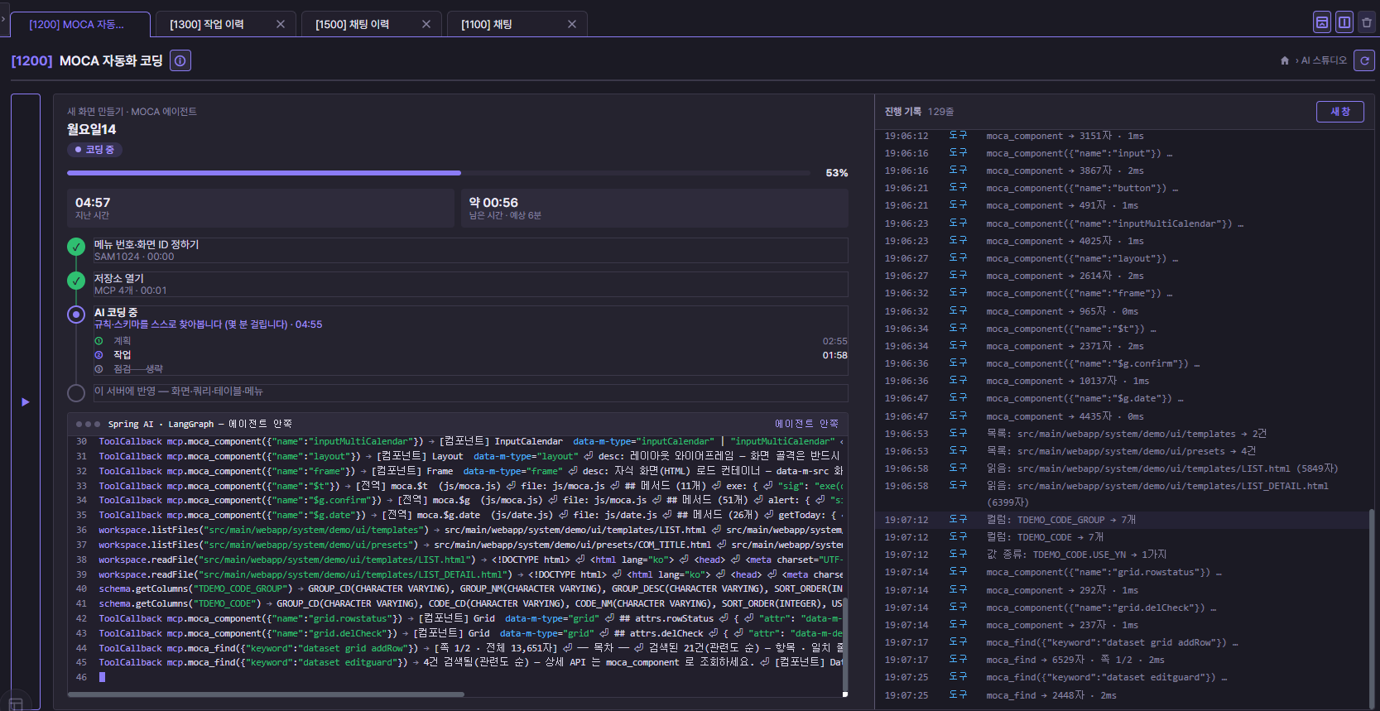Viewport: 1380px width, 711px height.
Task: Click green check circle for 메뉴 번호·화면 ID 정하기
Action: click(76, 247)
